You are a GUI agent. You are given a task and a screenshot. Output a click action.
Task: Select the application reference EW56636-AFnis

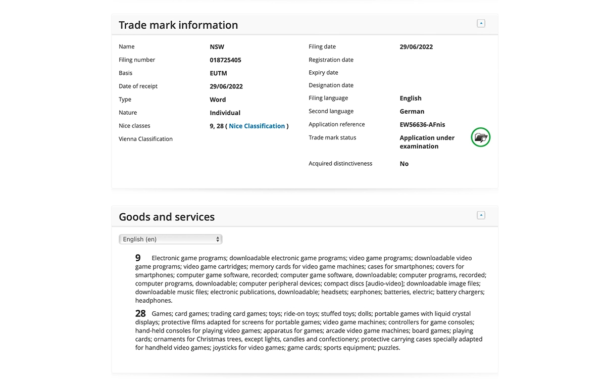point(422,124)
